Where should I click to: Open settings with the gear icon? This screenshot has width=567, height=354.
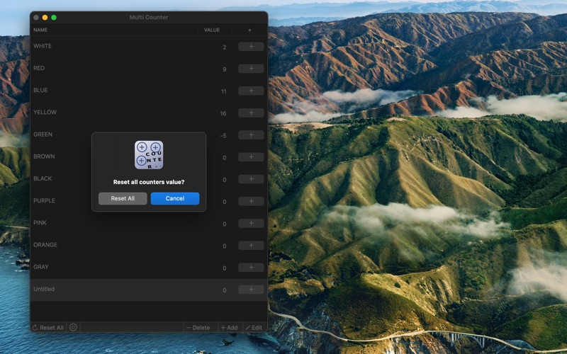[74, 327]
